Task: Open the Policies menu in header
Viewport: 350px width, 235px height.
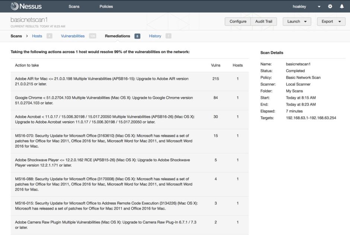Action: 106,6
